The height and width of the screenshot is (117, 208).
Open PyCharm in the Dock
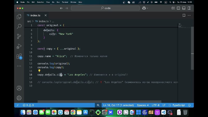pyautogui.click(x=98, y=112)
